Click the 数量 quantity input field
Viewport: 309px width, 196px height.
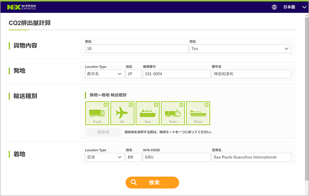[x=136, y=48]
